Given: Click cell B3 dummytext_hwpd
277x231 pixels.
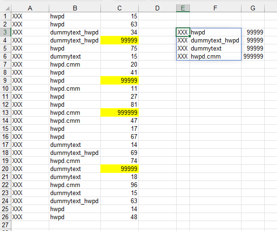Looking at the screenshot, I should (75, 32).
